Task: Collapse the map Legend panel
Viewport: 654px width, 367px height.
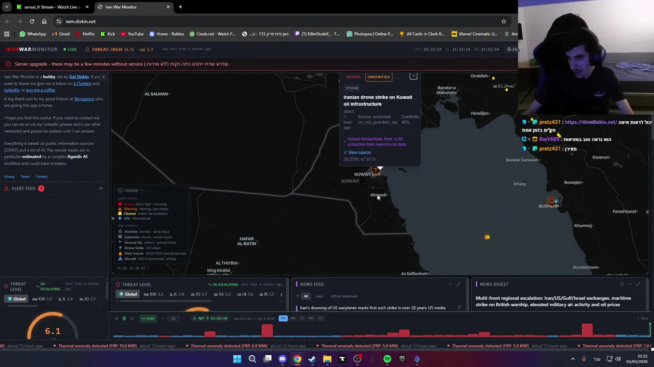Action: click(142, 190)
